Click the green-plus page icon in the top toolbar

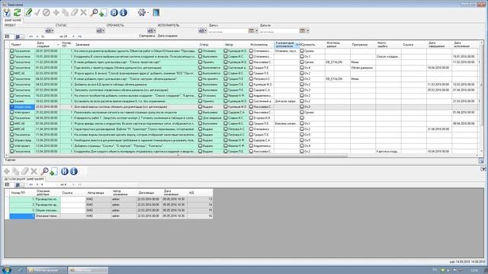tap(103, 12)
